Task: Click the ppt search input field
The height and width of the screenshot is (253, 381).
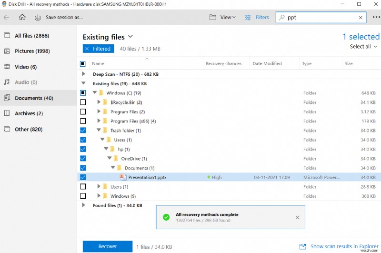Action: [321, 18]
